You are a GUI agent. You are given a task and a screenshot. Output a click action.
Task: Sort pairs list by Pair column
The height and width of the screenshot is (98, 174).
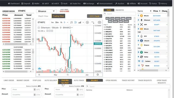tap(106, 25)
